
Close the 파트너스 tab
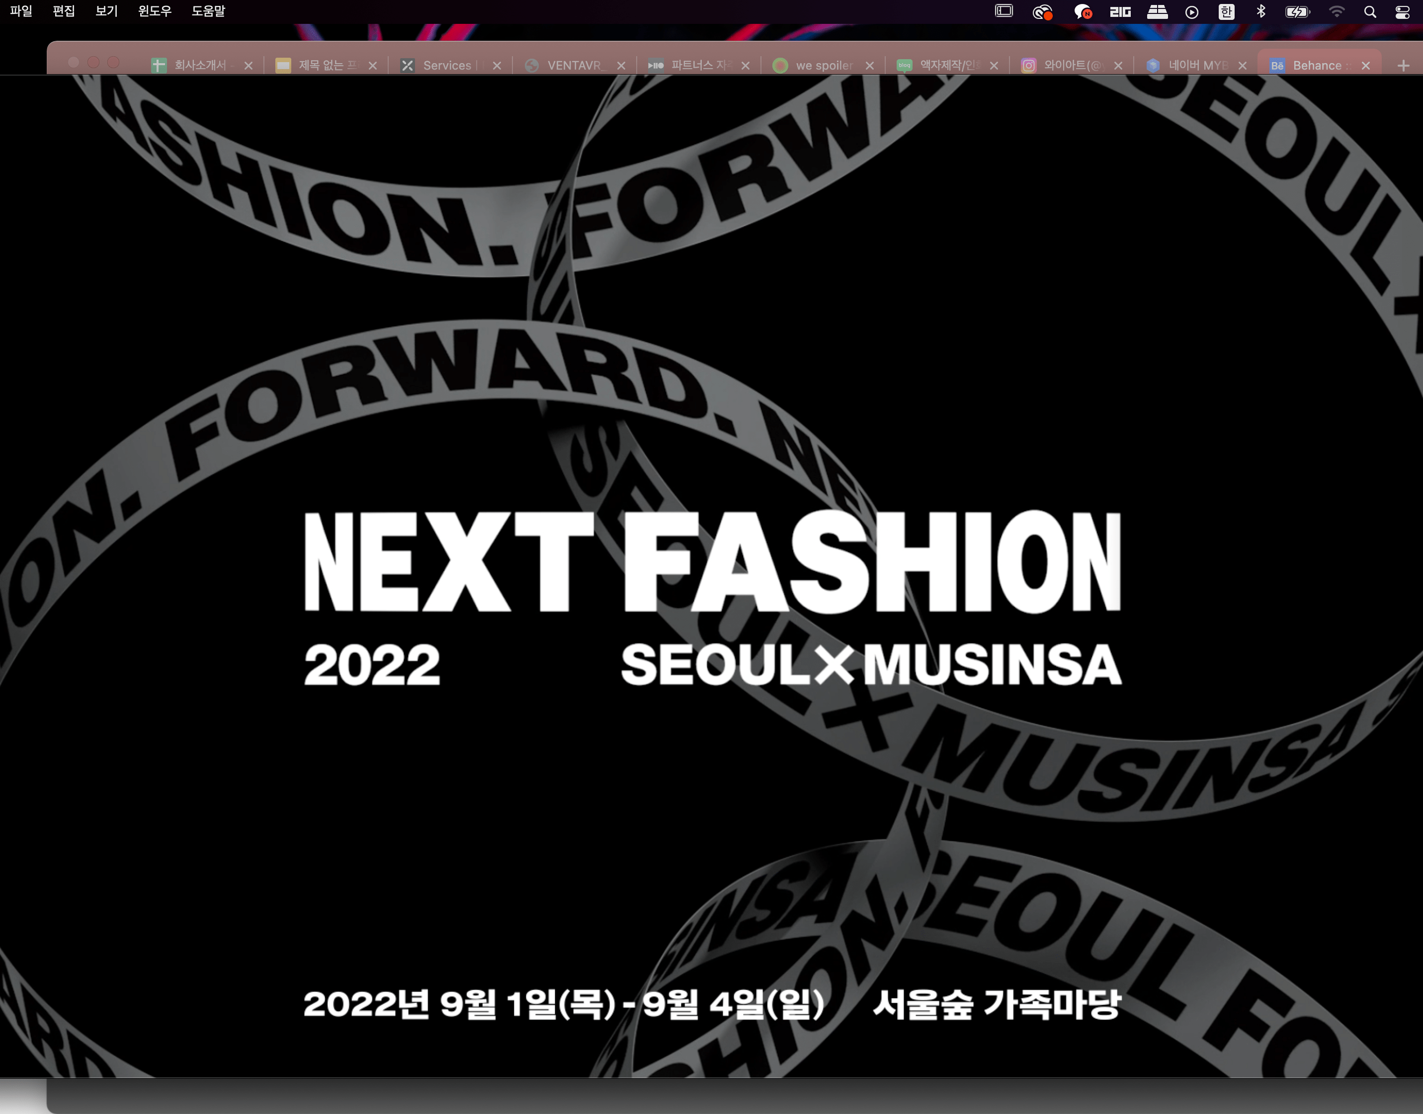click(746, 65)
